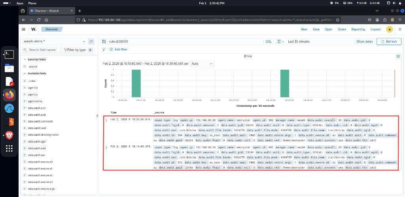The image size is (405, 197).
Task: Launch Terminal from the dock
Action: [9, 54]
